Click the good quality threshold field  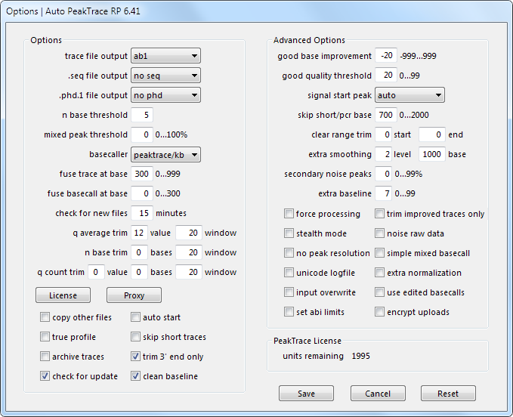tap(386, 76)
